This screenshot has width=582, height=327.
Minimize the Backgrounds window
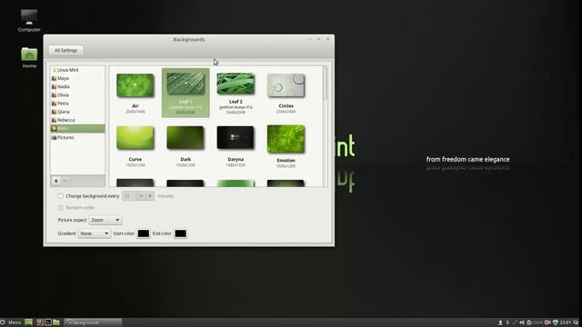tap(309, 39)
